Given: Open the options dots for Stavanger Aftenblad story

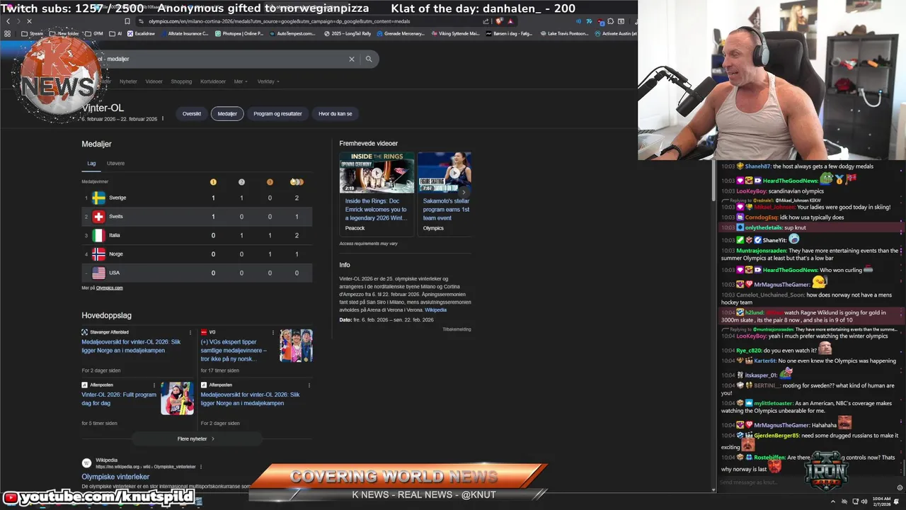Looking at the screenshot, I should [190, 332].
